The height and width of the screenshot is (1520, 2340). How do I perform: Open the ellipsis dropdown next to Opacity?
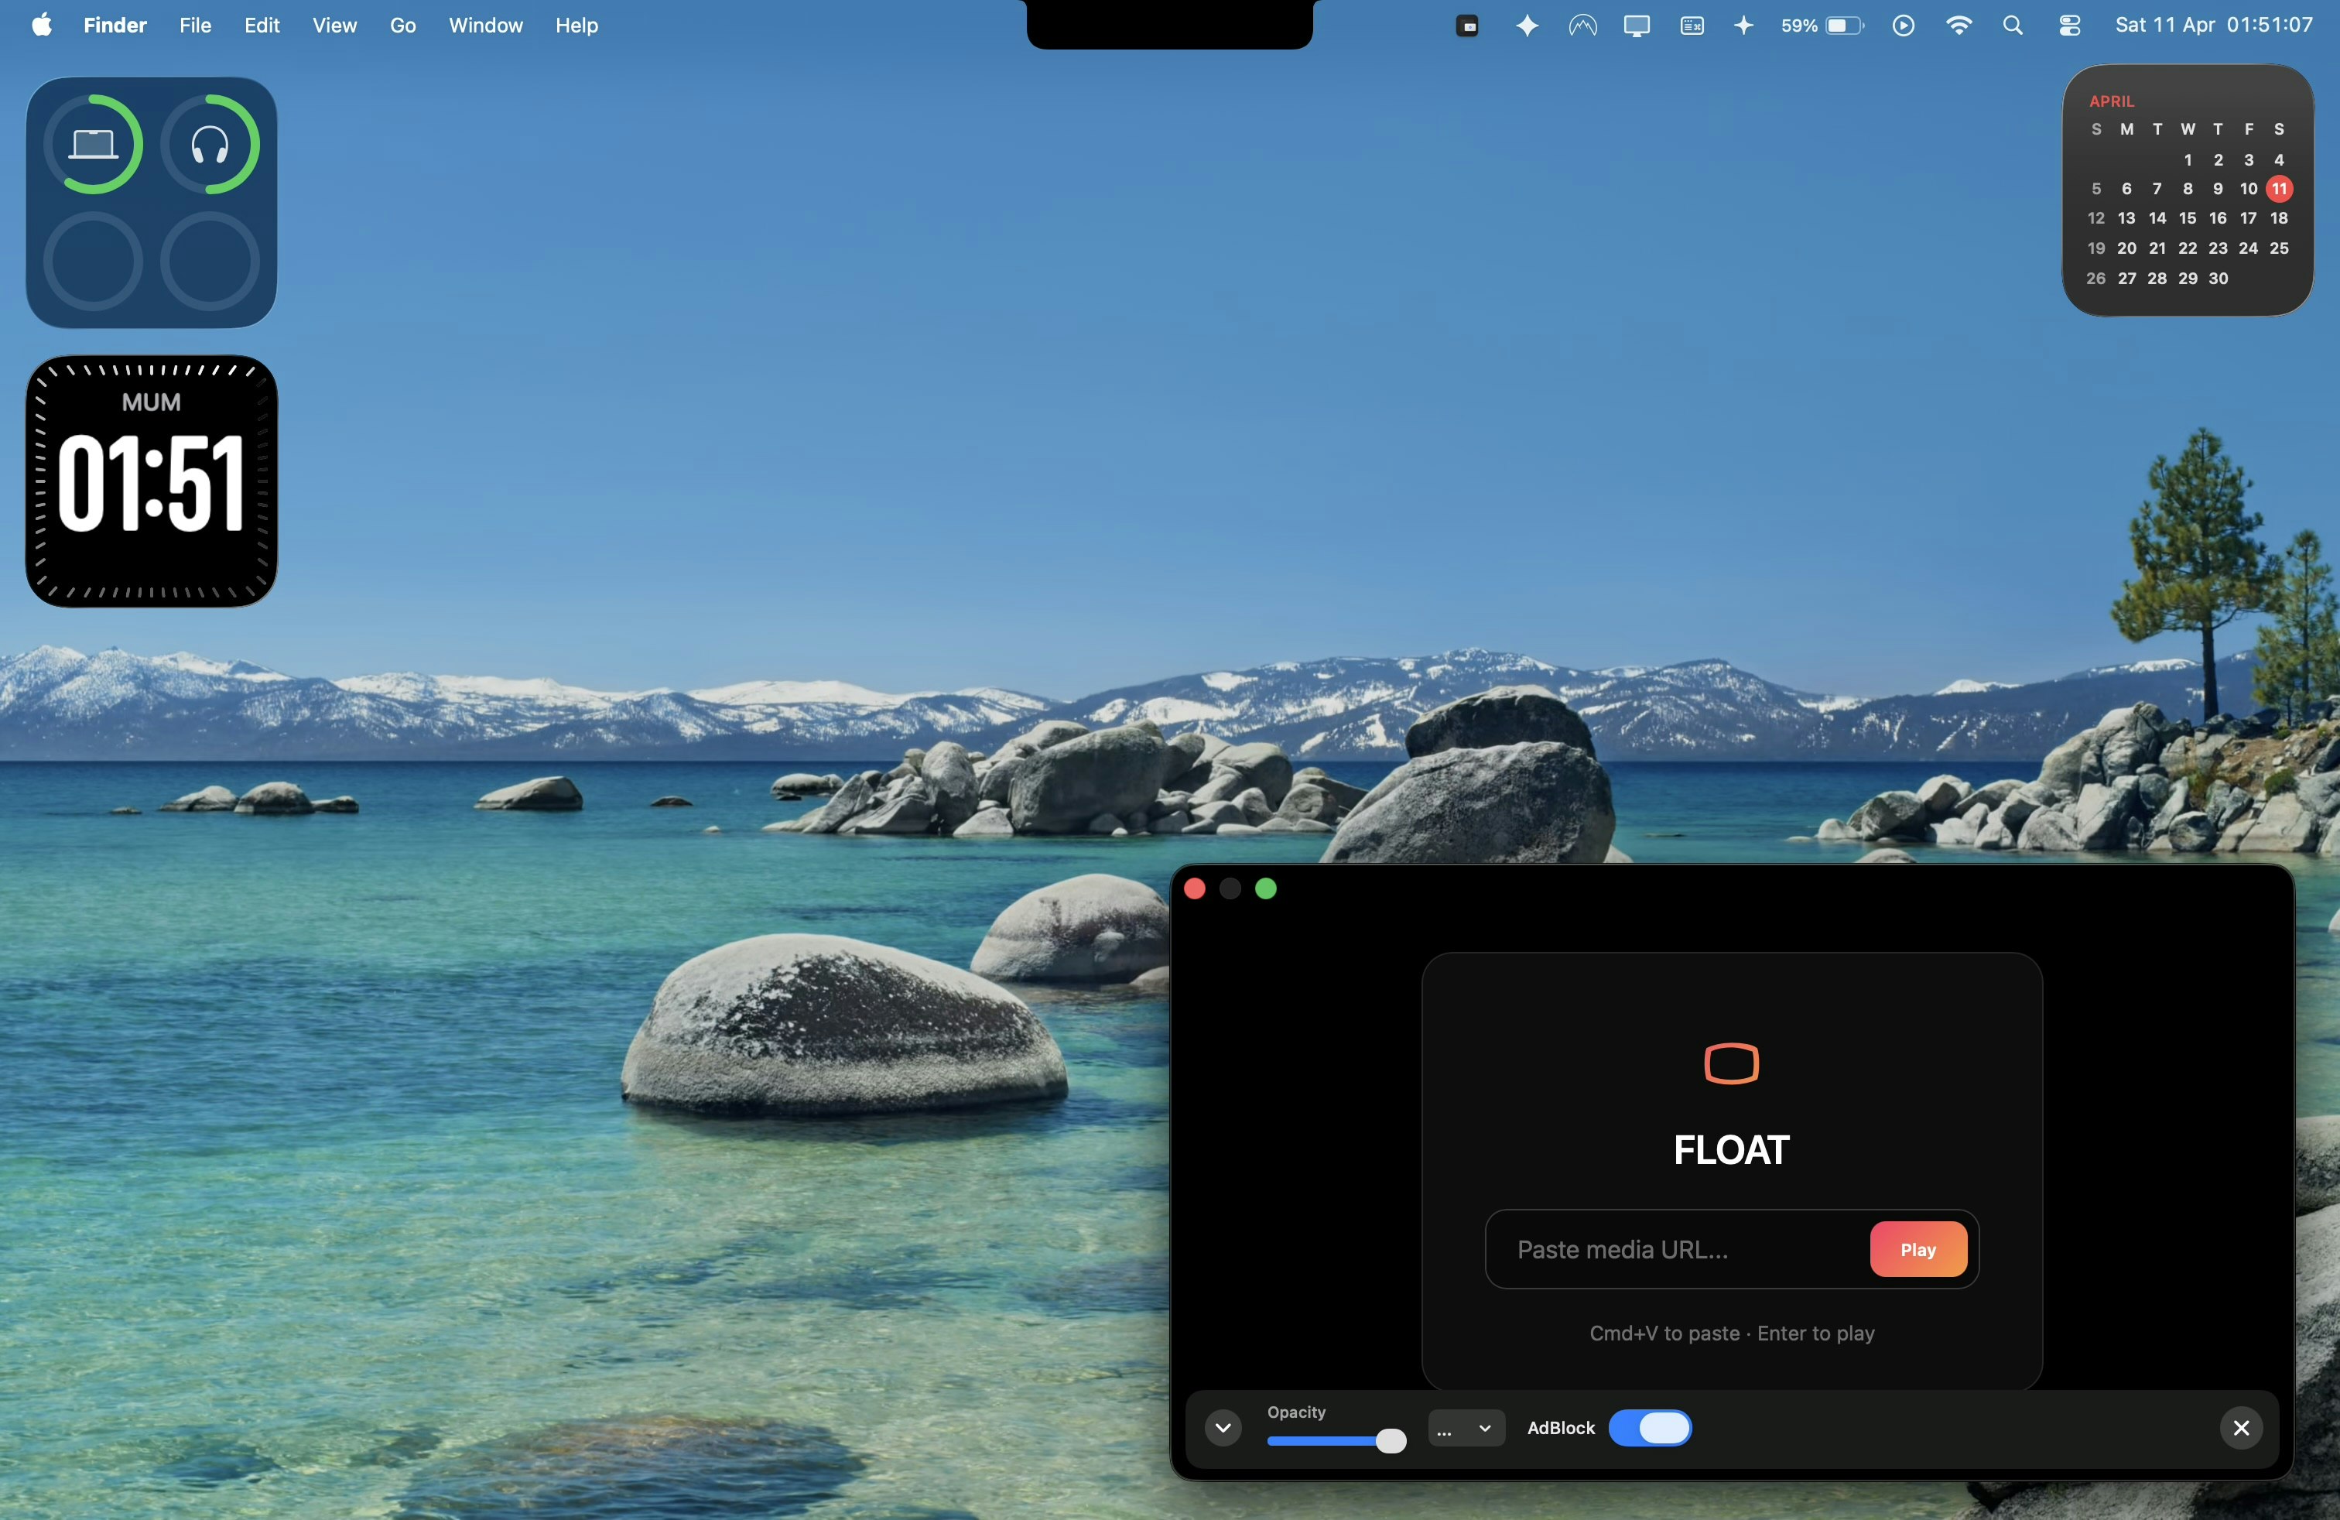[x=1465, y=1429]
